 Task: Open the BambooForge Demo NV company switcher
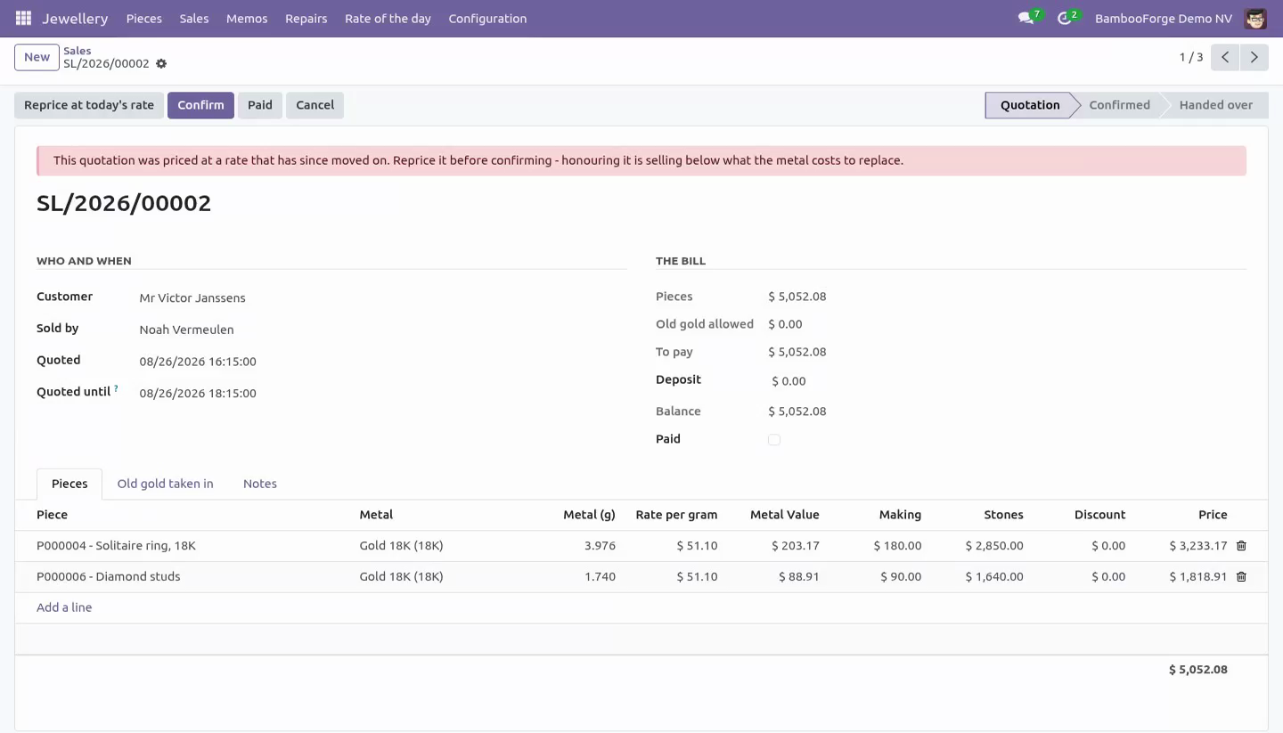click(1163, 19)
